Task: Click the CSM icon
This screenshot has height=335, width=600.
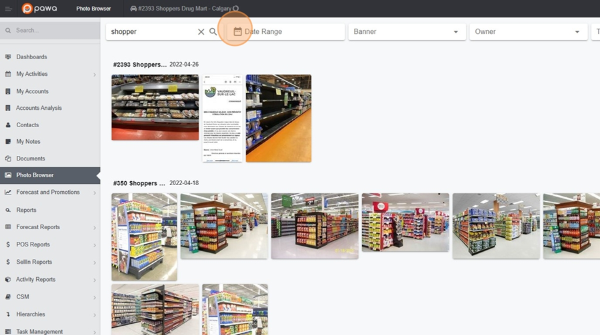Action: [x=8, y=297]
